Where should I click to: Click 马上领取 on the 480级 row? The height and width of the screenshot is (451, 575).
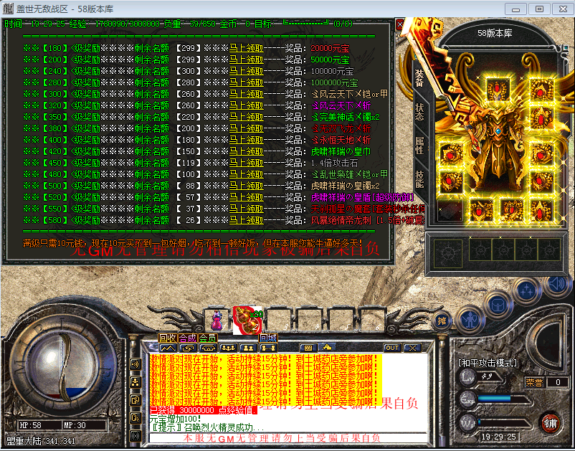tap(247, 174)
